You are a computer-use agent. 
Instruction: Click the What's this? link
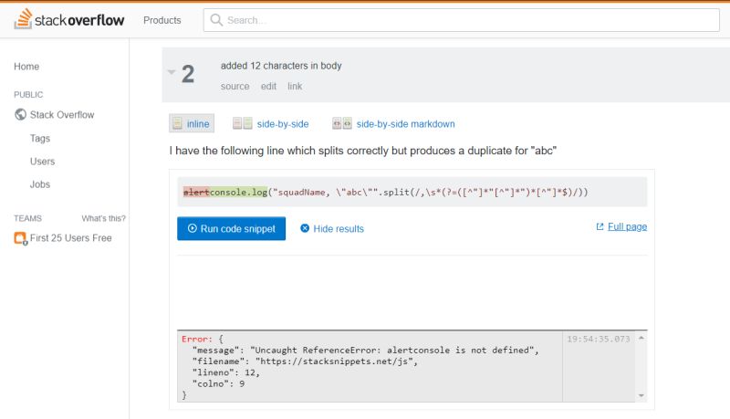(103, 218)
